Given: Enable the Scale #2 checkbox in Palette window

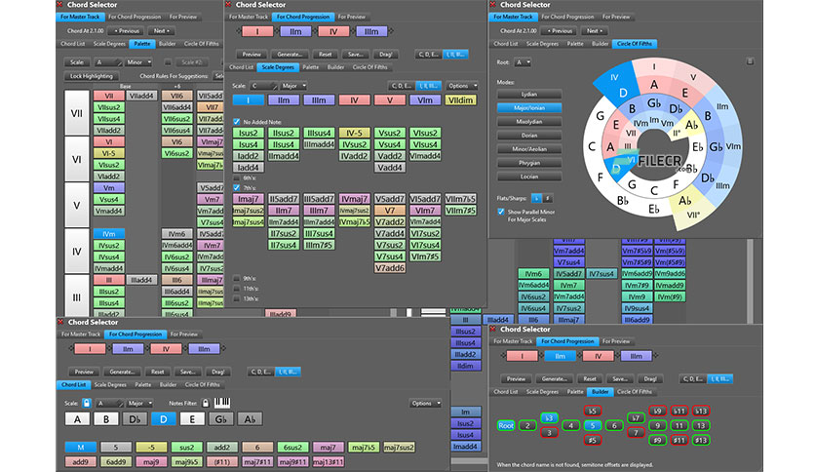Looking at the screenshot, I should click(168, 62).
